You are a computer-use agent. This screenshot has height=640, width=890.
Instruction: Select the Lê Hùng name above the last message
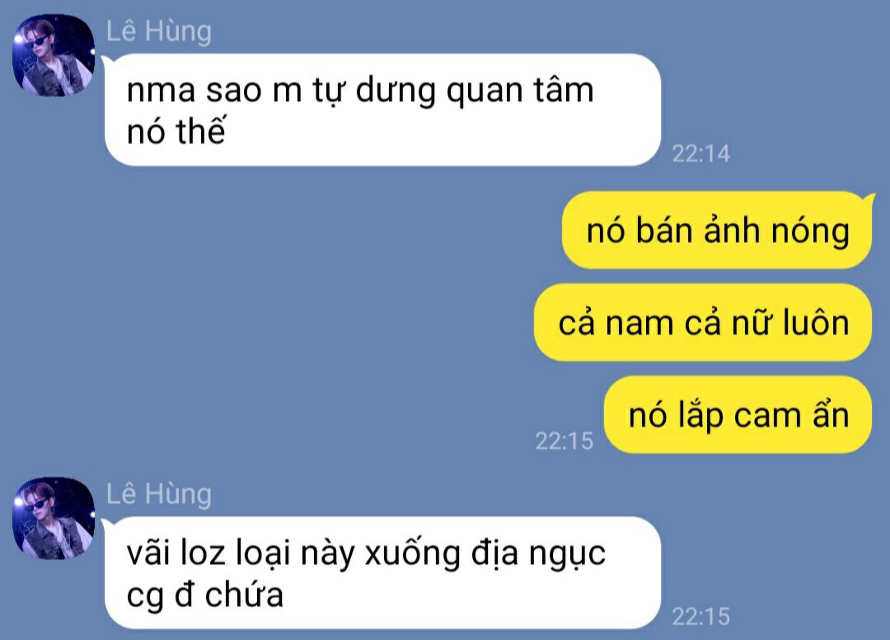[159, 493]
